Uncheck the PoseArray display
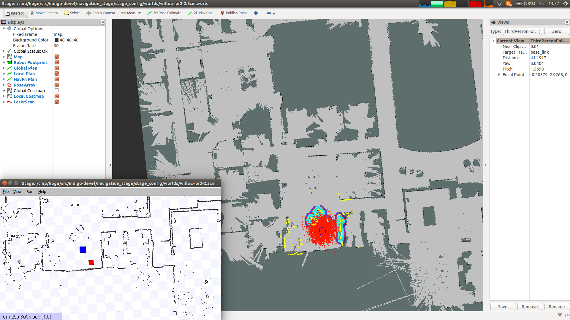Screen dimensions: 570x320 (57, 85)
